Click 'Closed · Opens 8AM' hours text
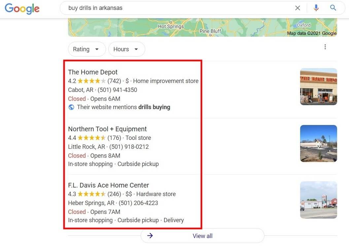The height and width of the screenshot is (246, 349). click(x=94, y=155)
